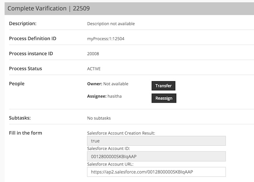Click the Complete Varification header title
This screenshot has width=254, height=182.
point(48,8)
